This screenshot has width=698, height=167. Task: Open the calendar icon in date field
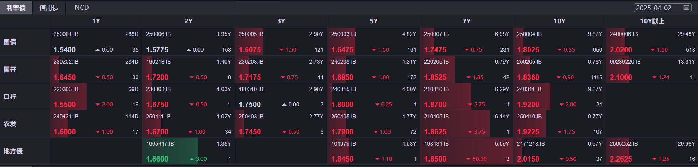coord(686,8)
